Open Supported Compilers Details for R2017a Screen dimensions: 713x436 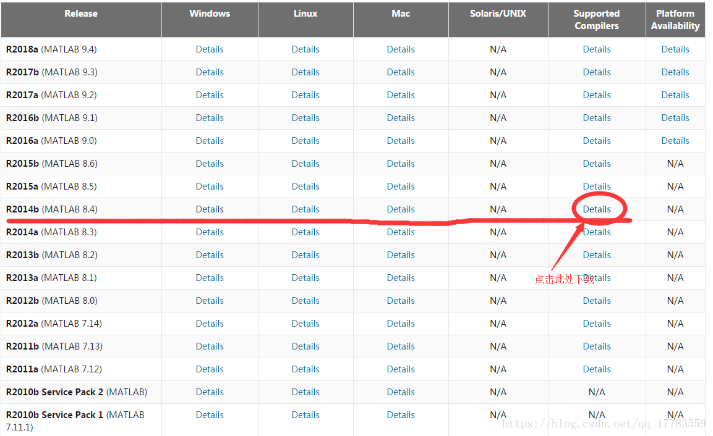(x=597, y=95)
